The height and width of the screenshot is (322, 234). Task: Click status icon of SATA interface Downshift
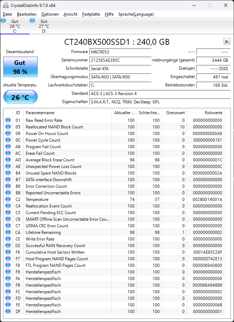click(x=8, y=179)
